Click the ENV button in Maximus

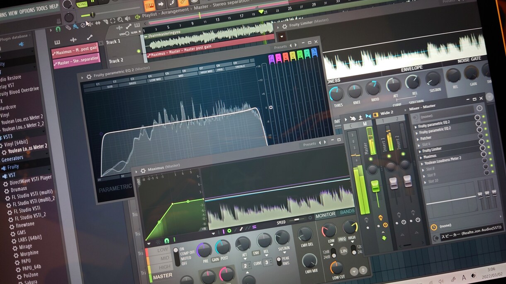[256, 253]
